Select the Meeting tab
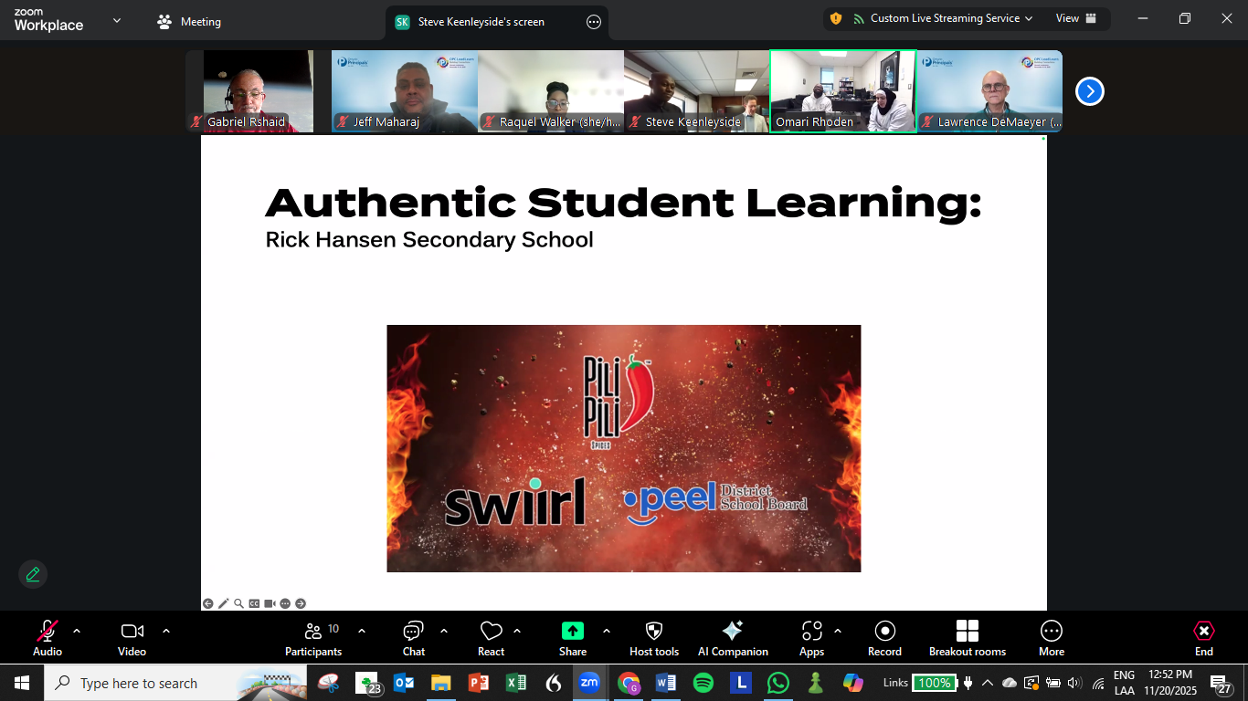Viewport: 1248px width, 701px height. pos(189,22)
